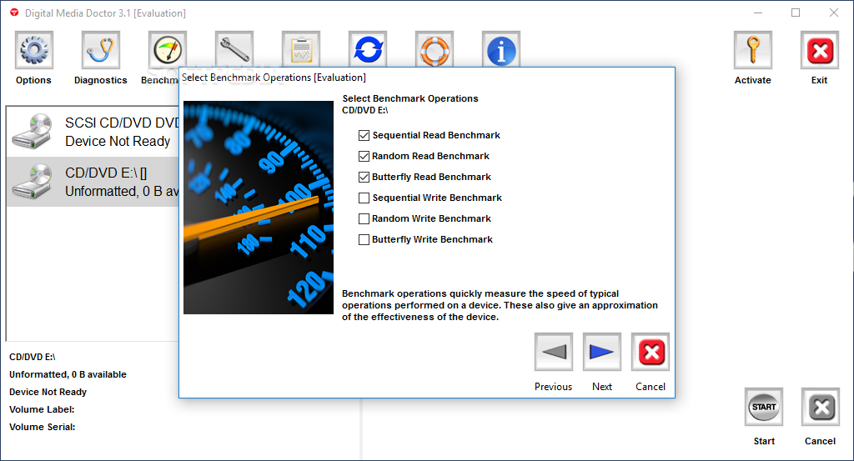Open the clipboard report icon
The height and width of the screenshot is (461, 854).
(300, 49)
